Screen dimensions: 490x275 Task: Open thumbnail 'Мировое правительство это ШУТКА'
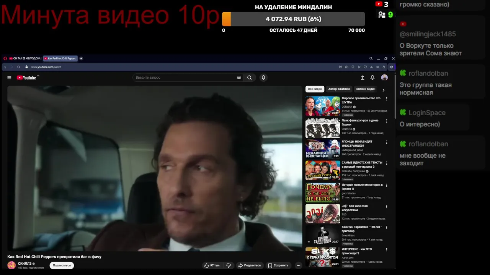pyautogui.click(x=323, y=106)
